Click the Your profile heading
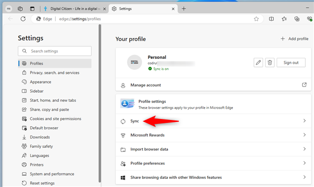 pos(130,39)
